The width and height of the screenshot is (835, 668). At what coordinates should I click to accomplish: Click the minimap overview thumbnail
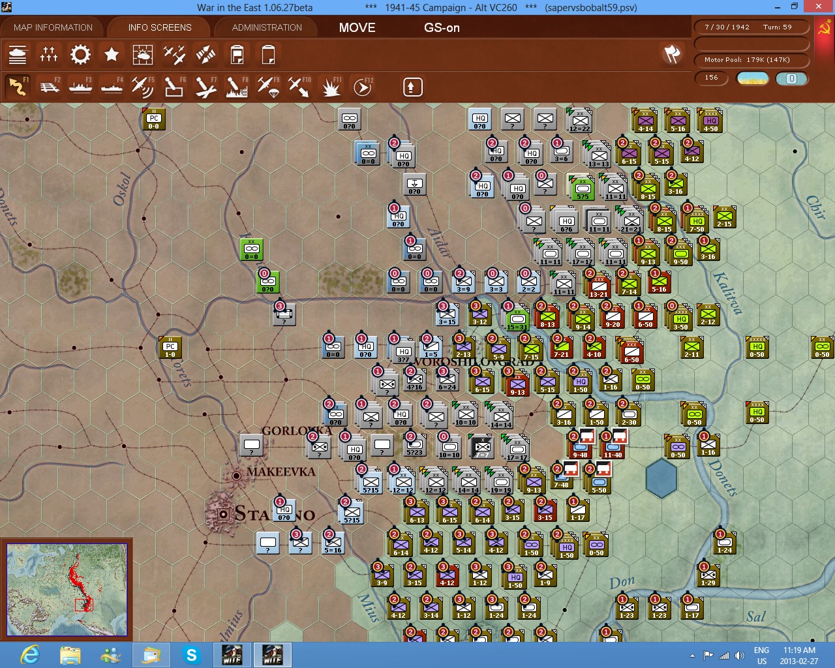click(x=67, y=589)
